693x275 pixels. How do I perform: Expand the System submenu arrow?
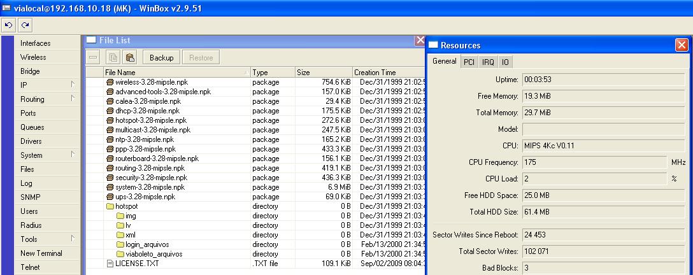click(73, 155)
